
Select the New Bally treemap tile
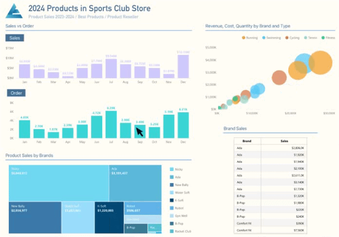click(x=34, y=217)
